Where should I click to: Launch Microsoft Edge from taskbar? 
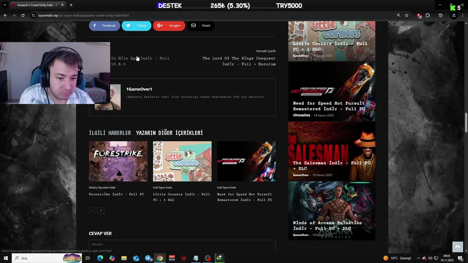(100, 258)
